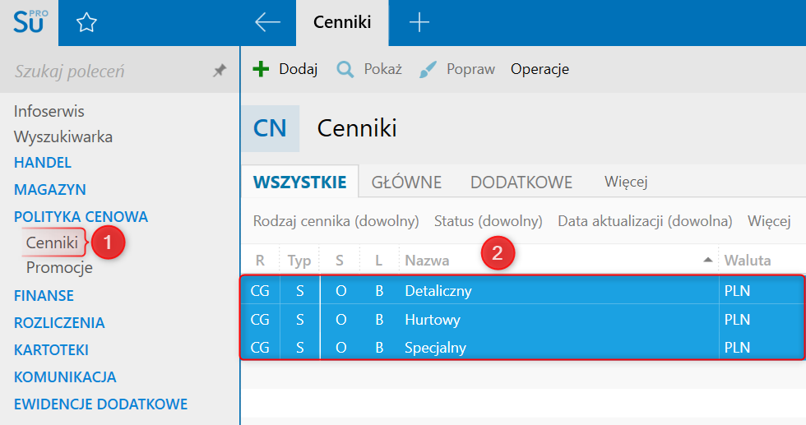
Task: Open a new tab with plus icon
Action: (419, 22)
